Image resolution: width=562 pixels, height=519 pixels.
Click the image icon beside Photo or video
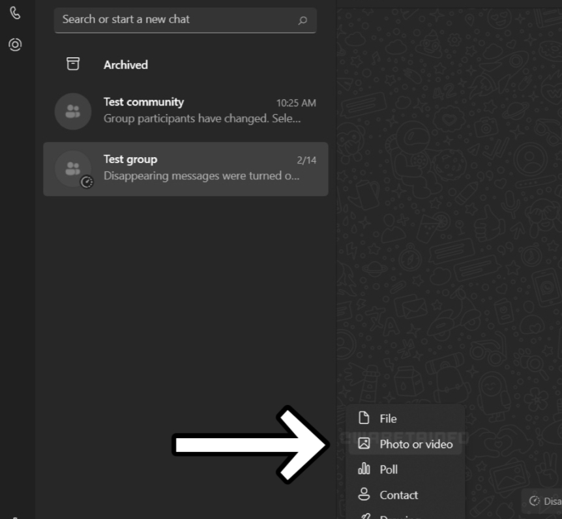click(x=364, y=444)
